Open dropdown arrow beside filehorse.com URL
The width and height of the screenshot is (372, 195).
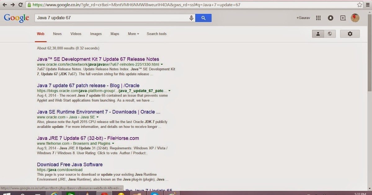(x=113, y=144)
